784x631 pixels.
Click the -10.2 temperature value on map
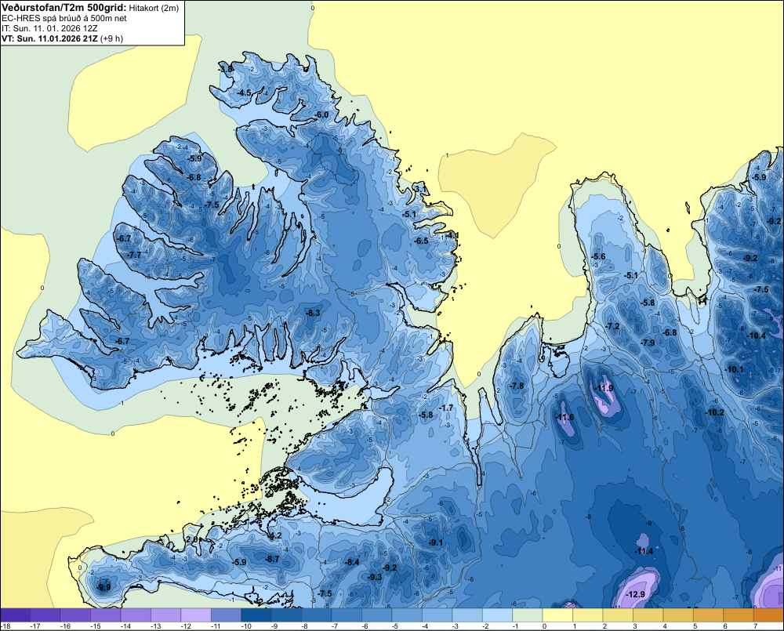coord(714,412)
